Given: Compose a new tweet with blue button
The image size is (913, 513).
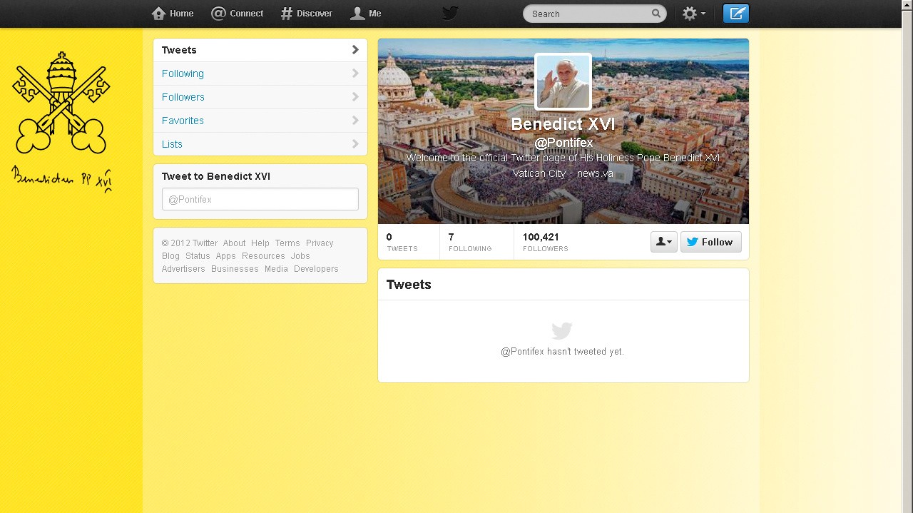Looking at the screenshot, I should point(735,14).
